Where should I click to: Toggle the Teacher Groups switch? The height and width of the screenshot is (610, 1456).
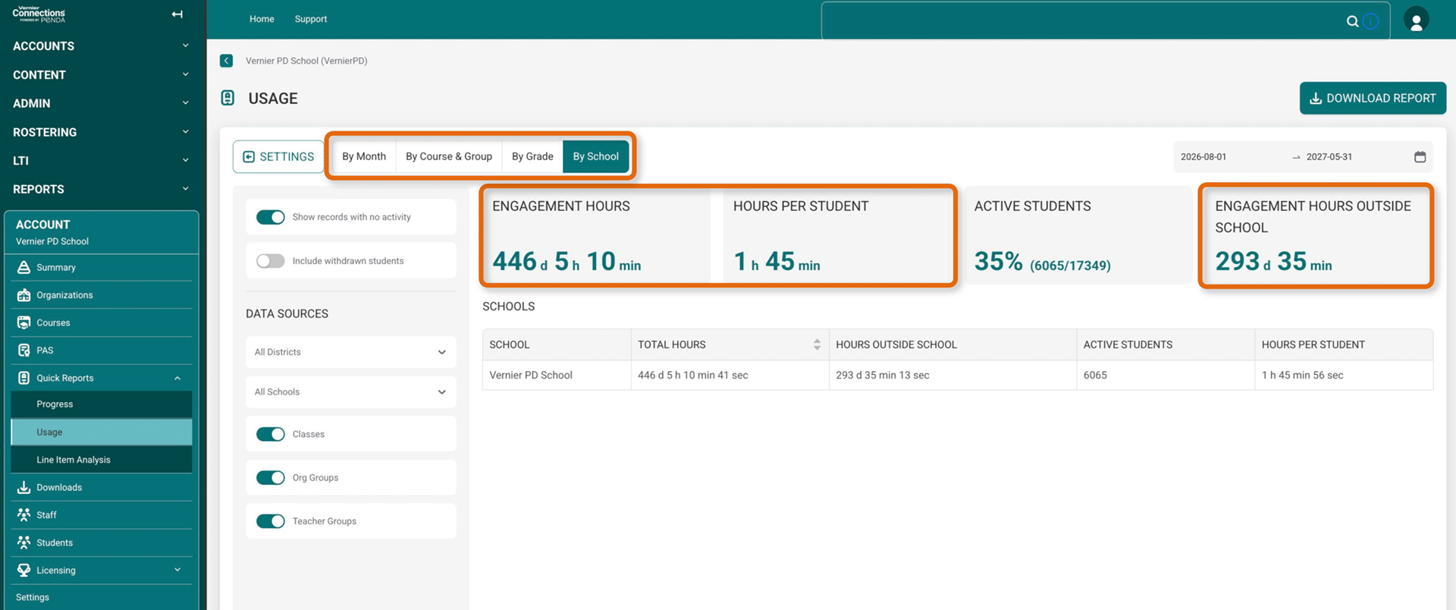270,521
